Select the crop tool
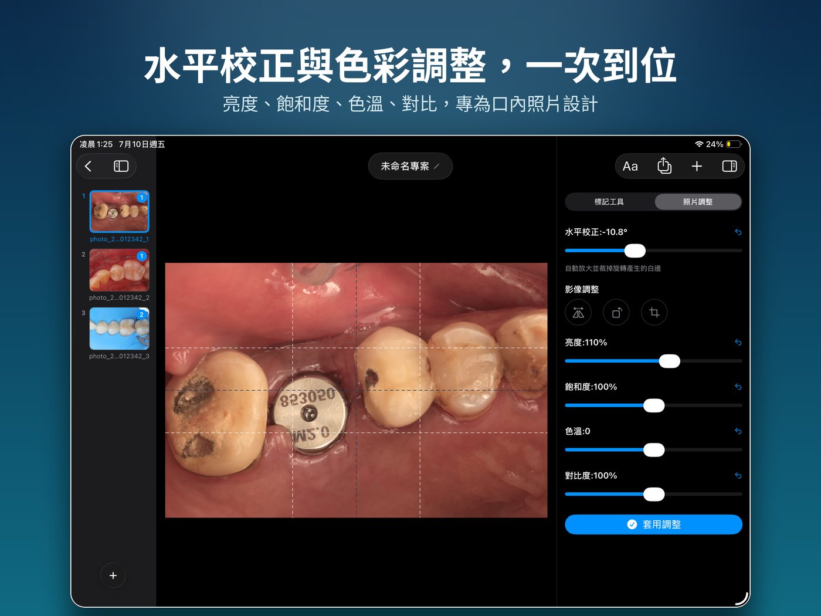The image size is (821, 616). pyautogui.click(x=654, y=313)
